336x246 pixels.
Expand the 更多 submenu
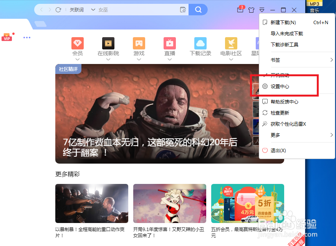297,135
